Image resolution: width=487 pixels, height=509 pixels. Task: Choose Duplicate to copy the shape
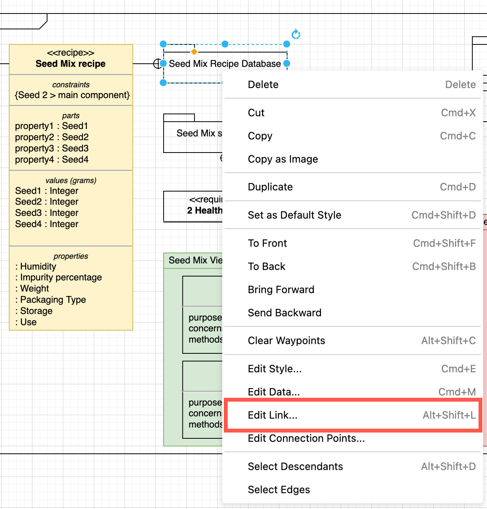point(270,187)
